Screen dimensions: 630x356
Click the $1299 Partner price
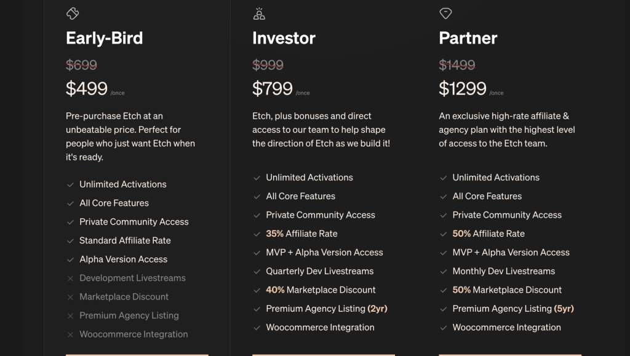point(463,89)
